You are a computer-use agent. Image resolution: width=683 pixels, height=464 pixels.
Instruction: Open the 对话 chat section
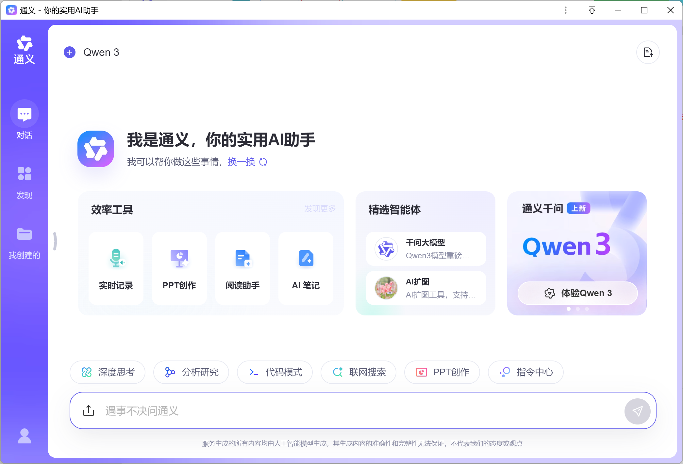[x=24, y=120]
